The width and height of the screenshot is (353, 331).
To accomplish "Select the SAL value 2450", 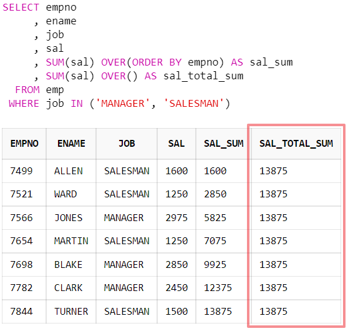I will [176, 288].
